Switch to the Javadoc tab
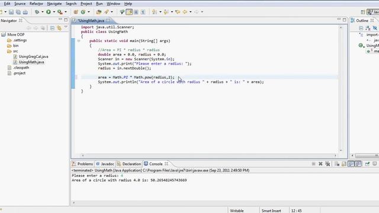Screen dimensions: 379x213 (105, 164)
